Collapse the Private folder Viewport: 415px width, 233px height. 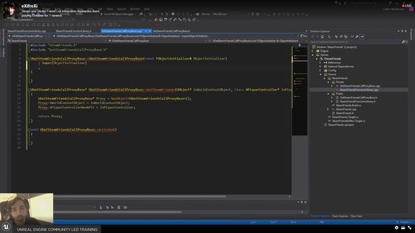click(x=329, y=82)
